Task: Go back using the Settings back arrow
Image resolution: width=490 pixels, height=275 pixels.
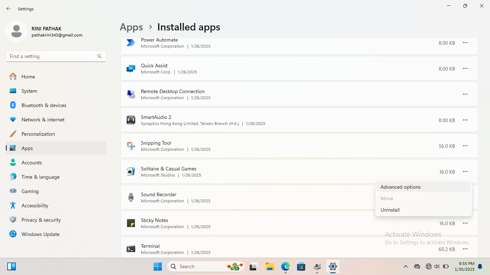Action: point(9,9)
